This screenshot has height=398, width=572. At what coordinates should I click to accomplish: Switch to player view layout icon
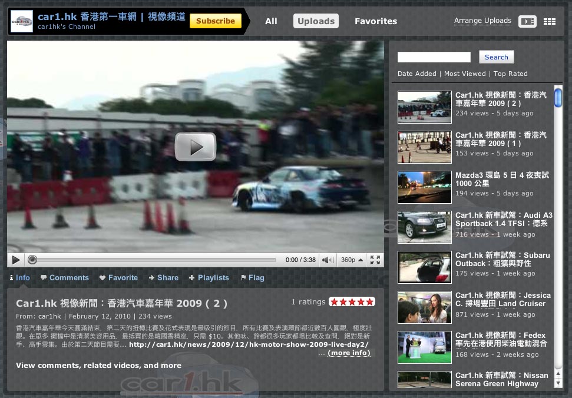527,22
